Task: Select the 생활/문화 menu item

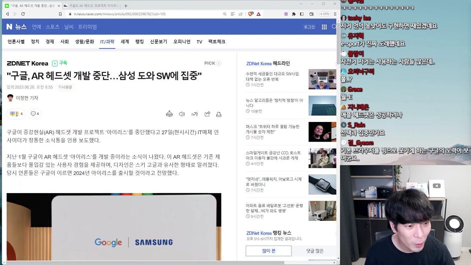Action: pyautogui.click(x=84, y=42)
